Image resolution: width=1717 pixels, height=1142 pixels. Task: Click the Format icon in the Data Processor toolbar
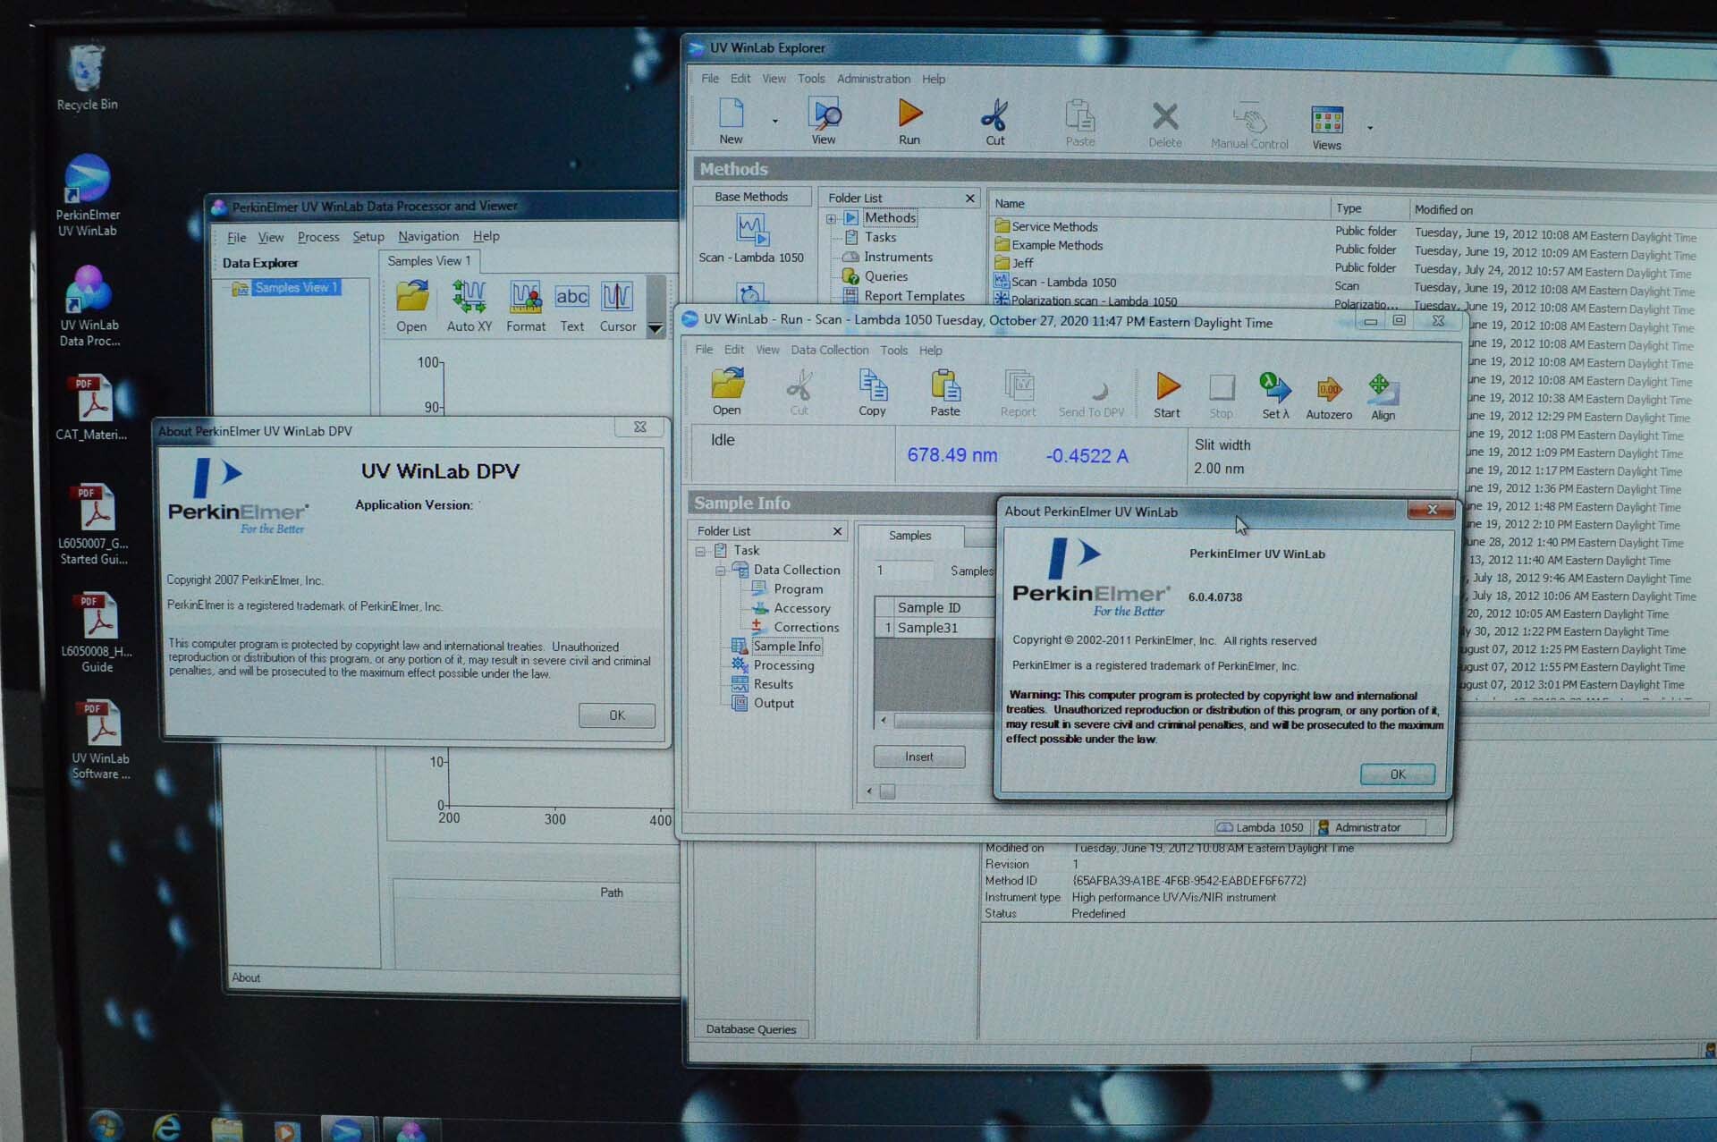click(x=526, y=296)
